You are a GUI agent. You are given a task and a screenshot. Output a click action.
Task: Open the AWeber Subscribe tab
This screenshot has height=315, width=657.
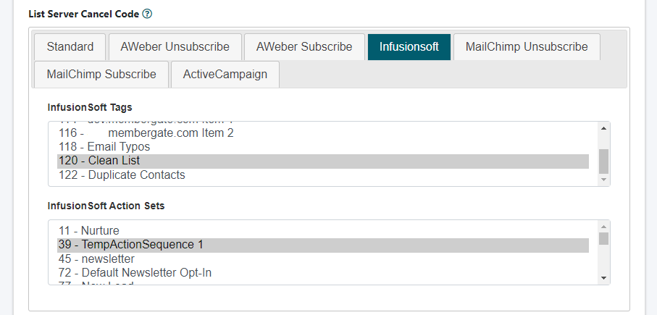click(x=304, y=47)
